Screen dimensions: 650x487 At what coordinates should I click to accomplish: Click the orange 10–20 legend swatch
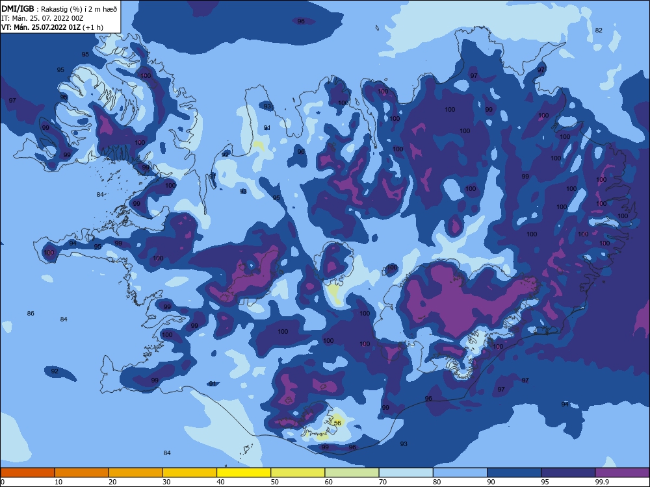(82, 473)
